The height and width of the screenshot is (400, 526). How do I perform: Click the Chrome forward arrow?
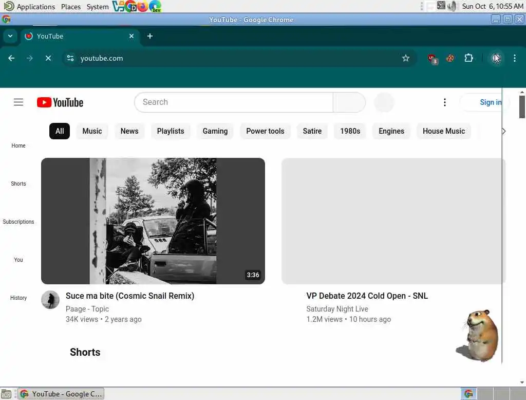point(29,58)
